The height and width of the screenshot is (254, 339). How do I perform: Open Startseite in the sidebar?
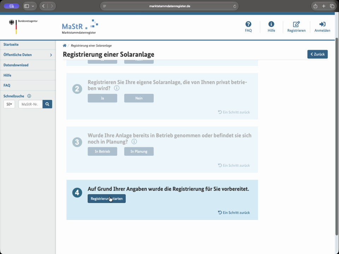(x=11, y=44)
